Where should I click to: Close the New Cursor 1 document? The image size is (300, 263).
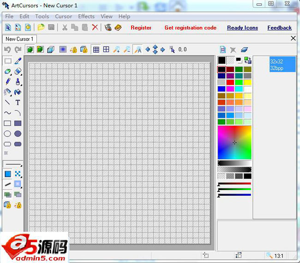(x=293, y=38)
